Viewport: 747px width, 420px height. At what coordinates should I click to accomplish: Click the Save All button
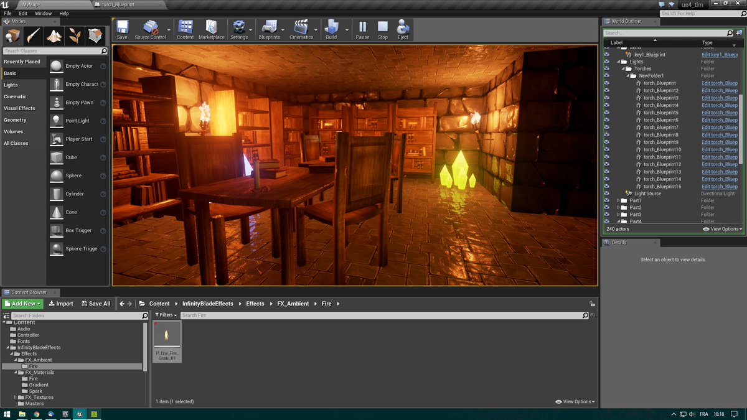click(x=95, y=304)
